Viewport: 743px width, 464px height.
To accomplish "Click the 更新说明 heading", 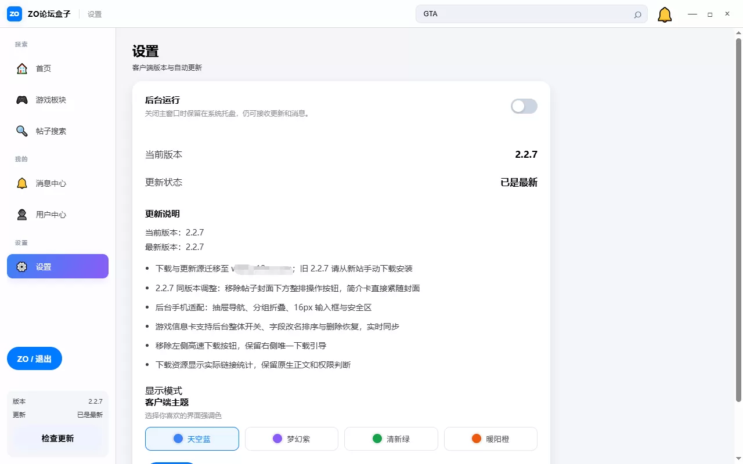I will pos(163,213).
